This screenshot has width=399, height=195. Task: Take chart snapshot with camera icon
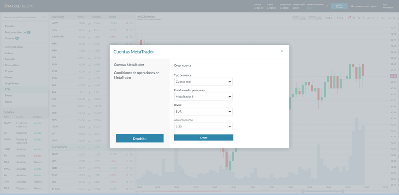click(x=389, y=18)
